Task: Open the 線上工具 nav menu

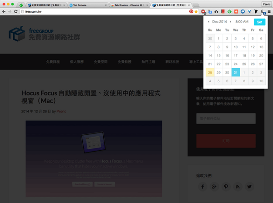Action: tap(196, 62)
